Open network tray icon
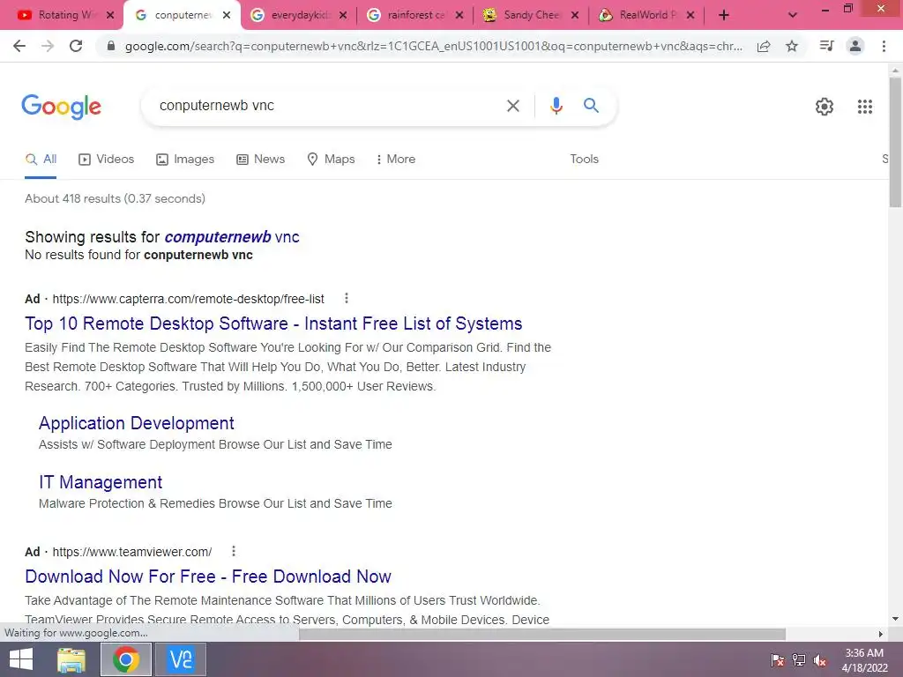This screenshot has height=677, width=903. [x=799, y=660]
